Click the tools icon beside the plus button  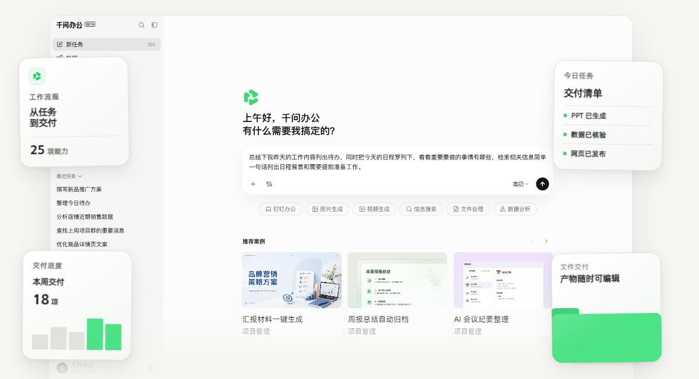(269, 184)
